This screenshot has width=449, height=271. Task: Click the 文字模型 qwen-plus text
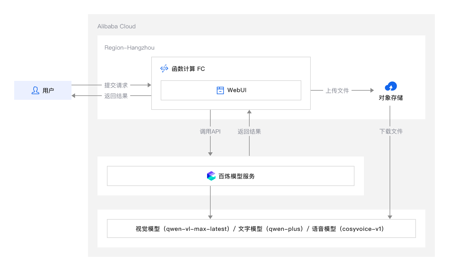tap(271, 229)
